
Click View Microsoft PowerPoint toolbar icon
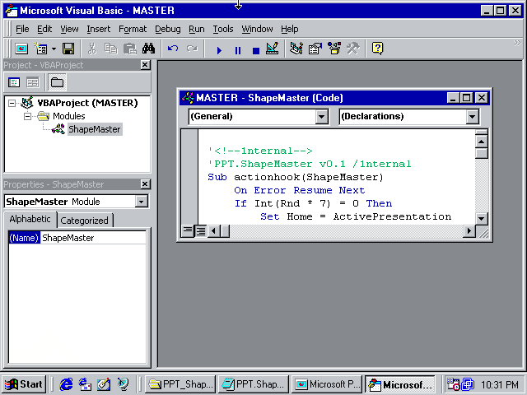(21, 49)
